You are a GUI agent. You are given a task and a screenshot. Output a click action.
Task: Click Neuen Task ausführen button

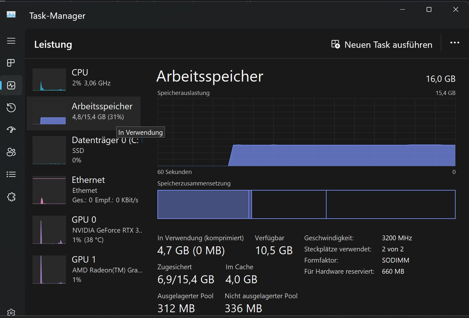(382, 45)
